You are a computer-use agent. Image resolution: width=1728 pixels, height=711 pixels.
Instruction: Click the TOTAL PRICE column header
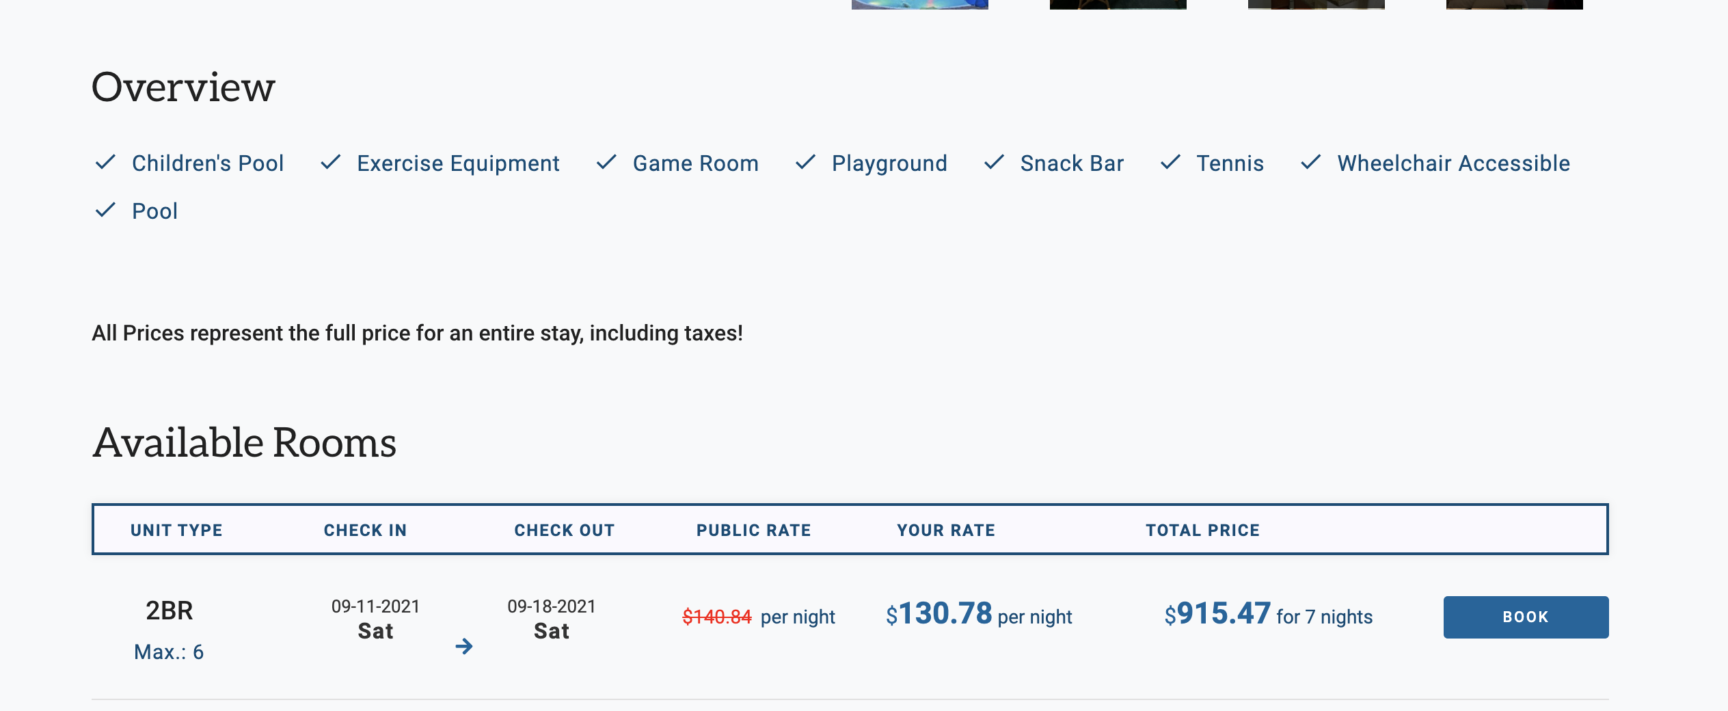pyautogui.click(x=1202, y=530)
